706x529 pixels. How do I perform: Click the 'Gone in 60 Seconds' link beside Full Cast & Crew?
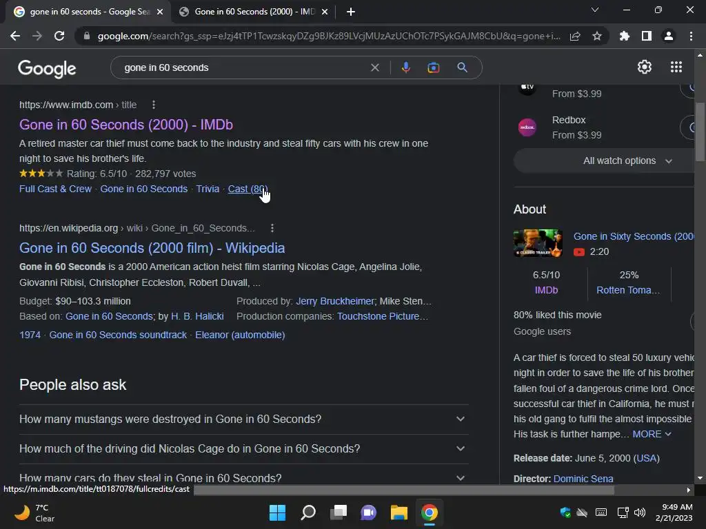[x=143, y=189]
